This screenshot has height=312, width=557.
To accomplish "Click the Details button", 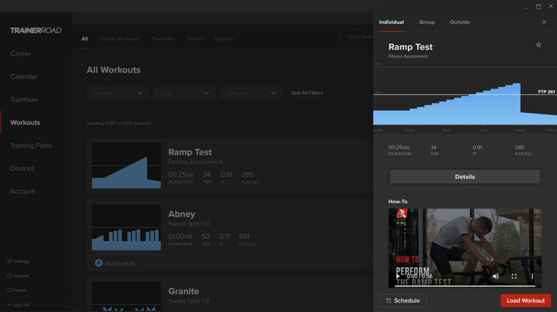I will (465, 177).
